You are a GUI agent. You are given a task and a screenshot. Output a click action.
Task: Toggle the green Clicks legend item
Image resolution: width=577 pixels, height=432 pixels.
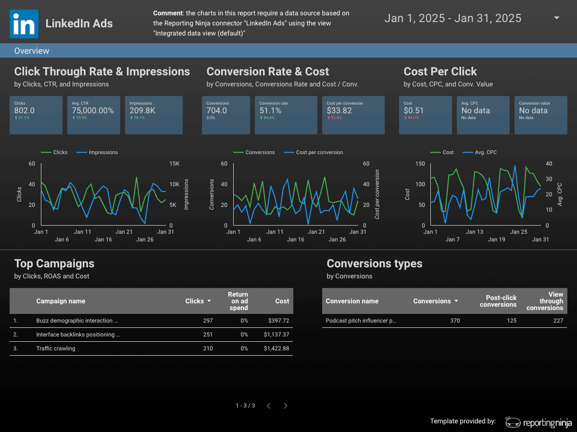click(x=54, y=152)
